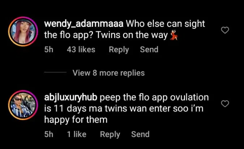Image resolution: width=244 pixels, height=149 pixels.
Task: Expand View 8 more replies
Action: (108, 73)
